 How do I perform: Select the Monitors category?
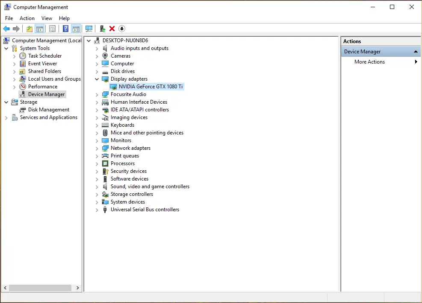pyautogui.click(x=121, y=140)
